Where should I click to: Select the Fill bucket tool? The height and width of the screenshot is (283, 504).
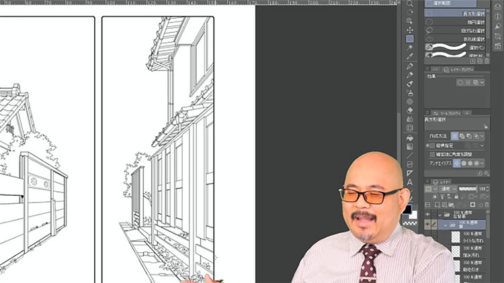409,138
